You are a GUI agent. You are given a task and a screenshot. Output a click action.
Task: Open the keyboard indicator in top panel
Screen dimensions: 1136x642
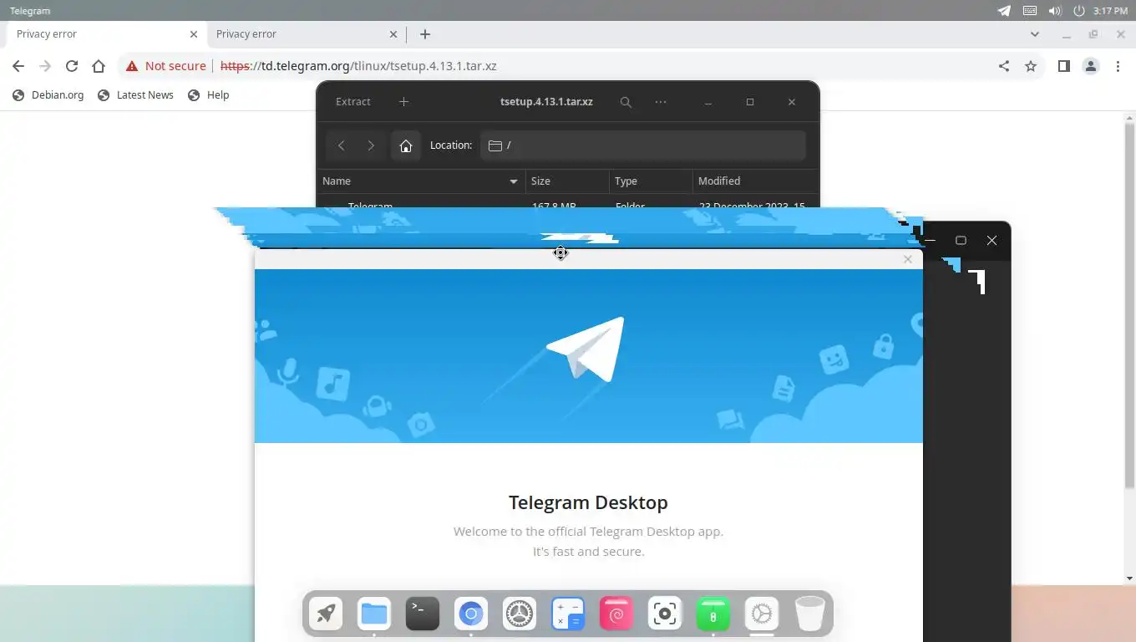(1030, 11)
